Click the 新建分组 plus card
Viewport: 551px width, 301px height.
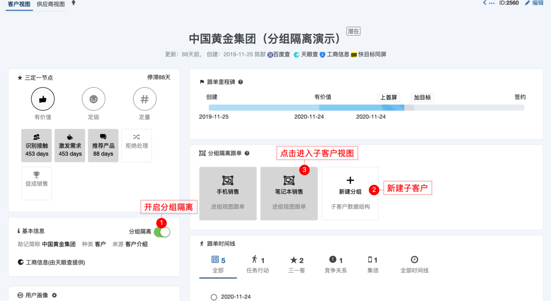350,194
